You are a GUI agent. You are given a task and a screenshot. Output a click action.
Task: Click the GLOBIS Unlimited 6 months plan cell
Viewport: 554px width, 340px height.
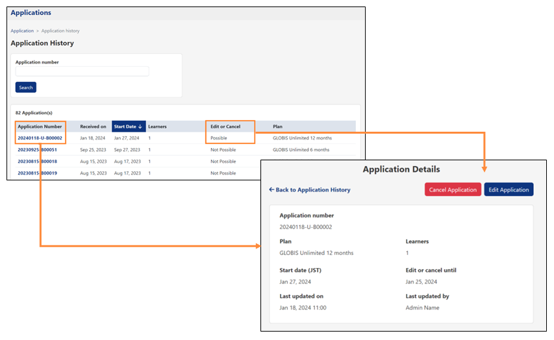(301, 150)
